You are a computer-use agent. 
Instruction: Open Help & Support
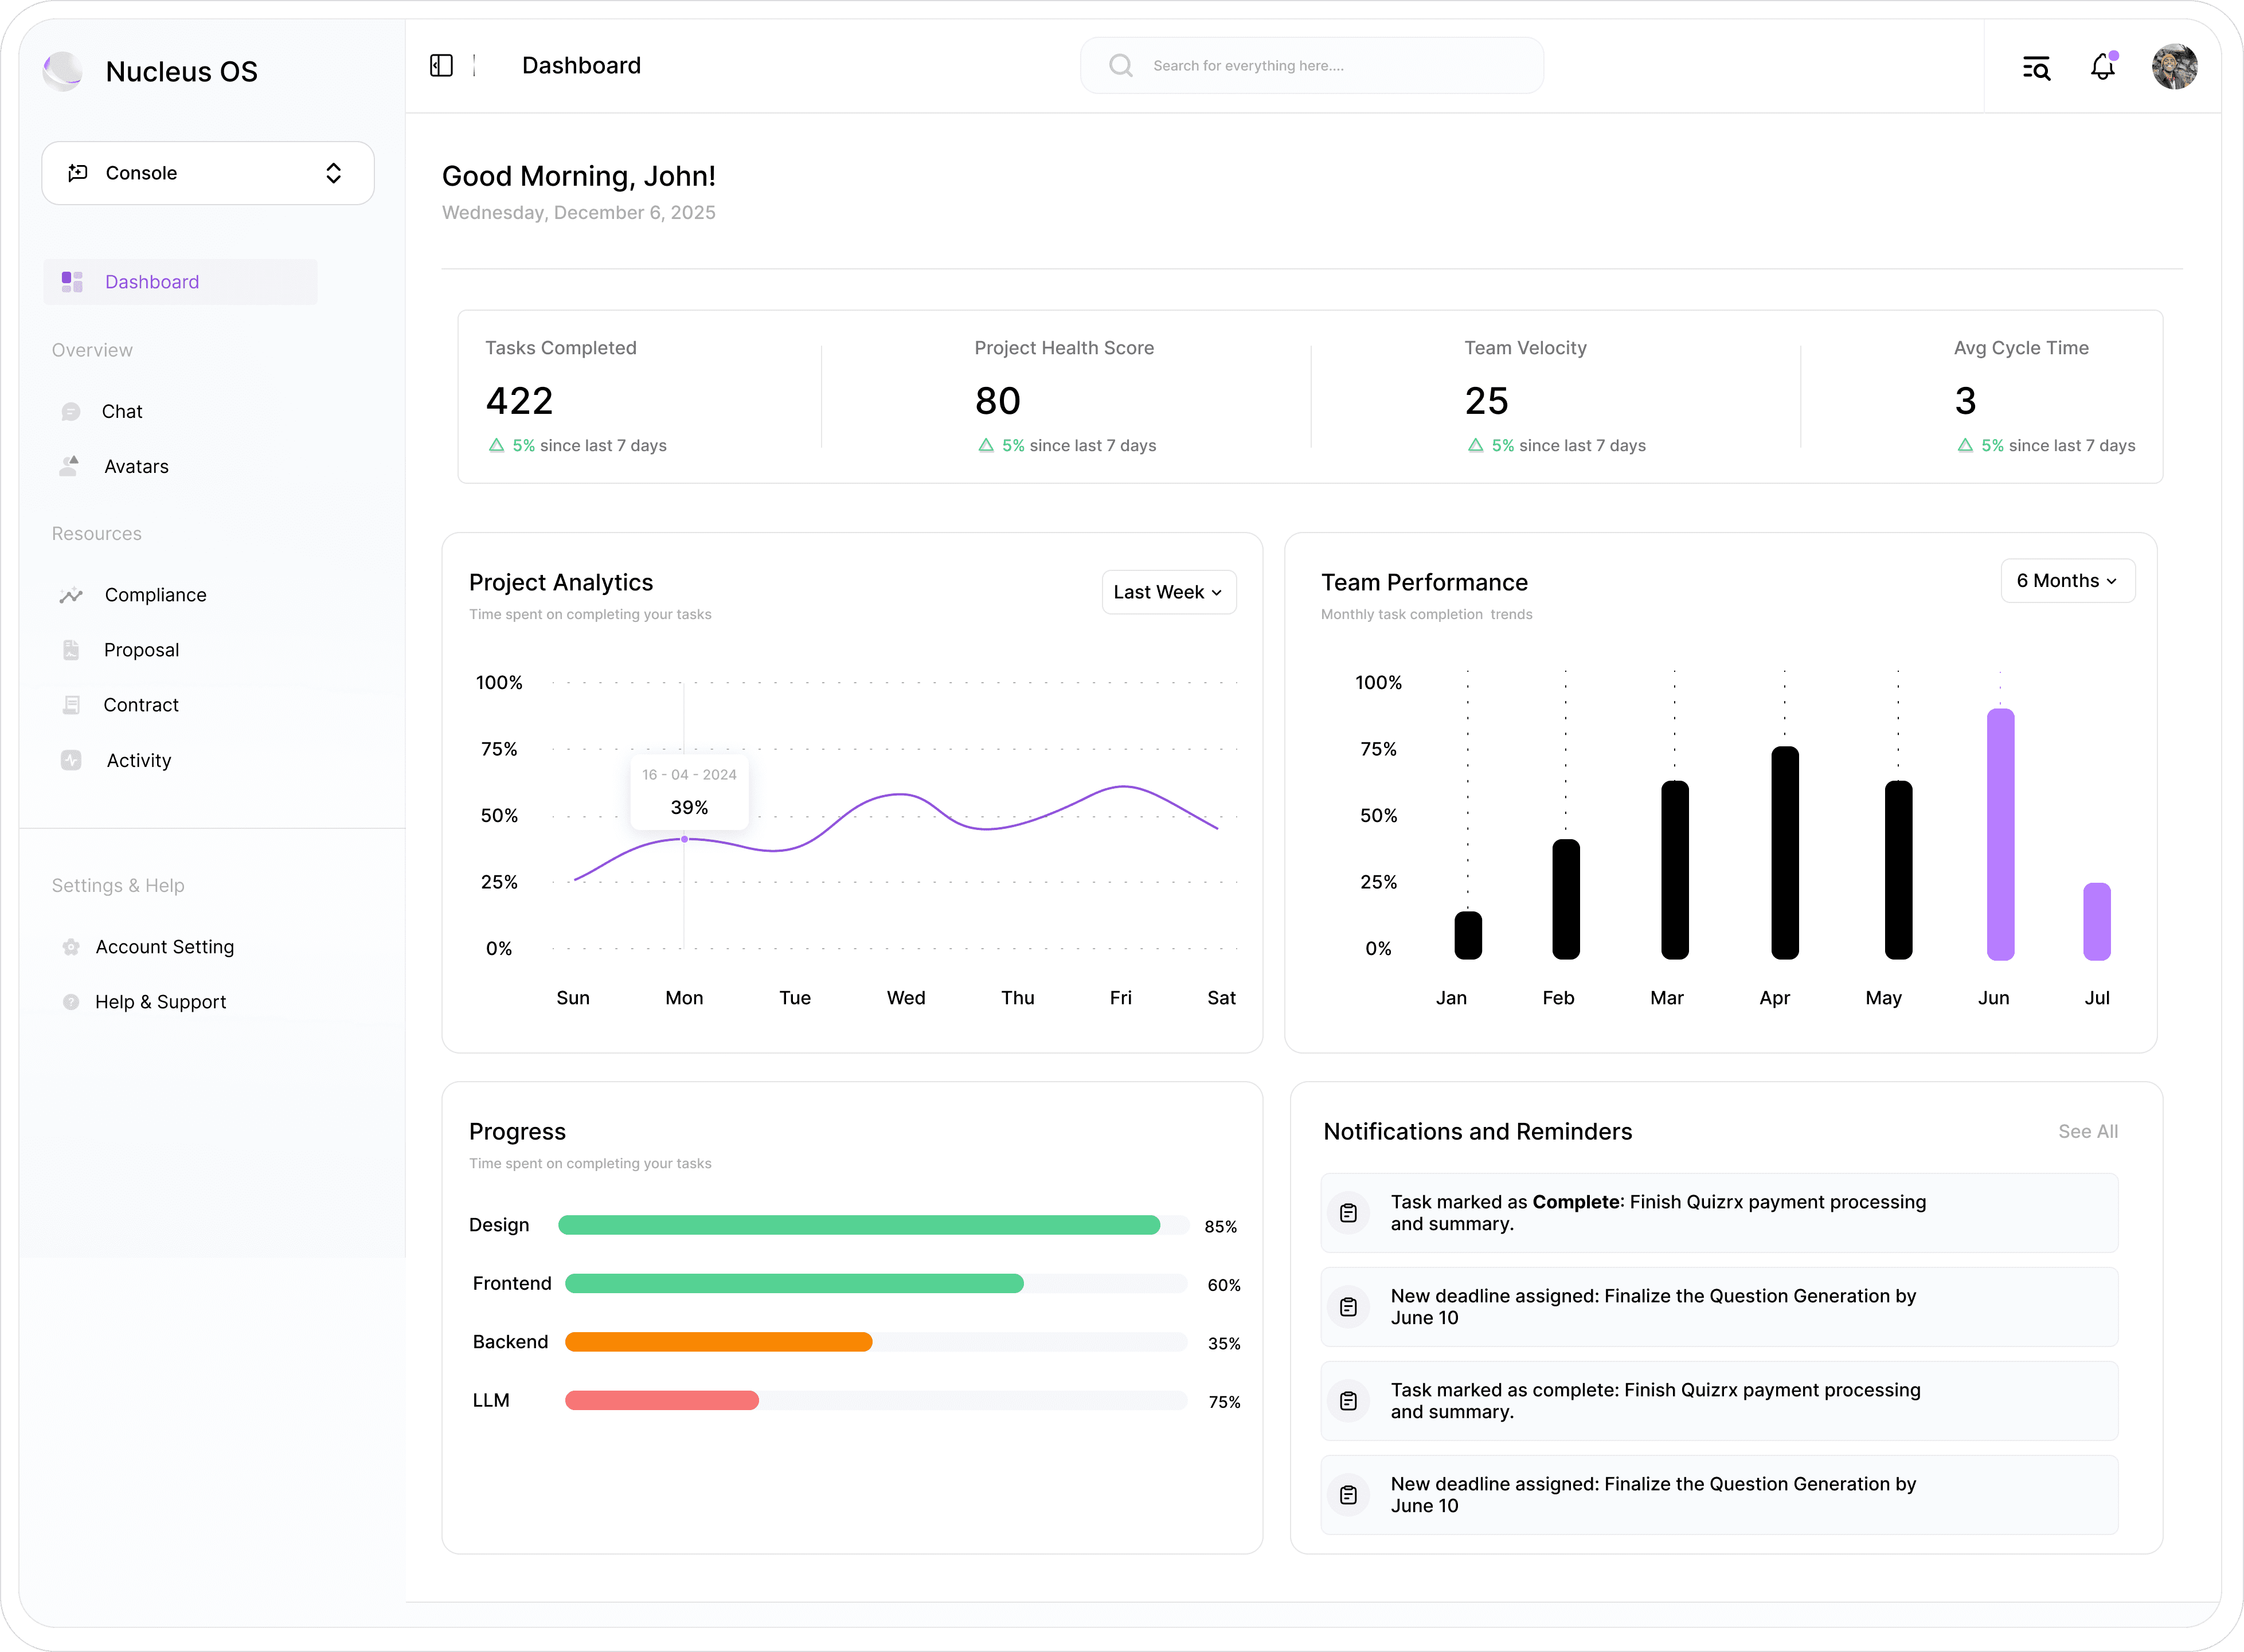[x=160, y=1002]
